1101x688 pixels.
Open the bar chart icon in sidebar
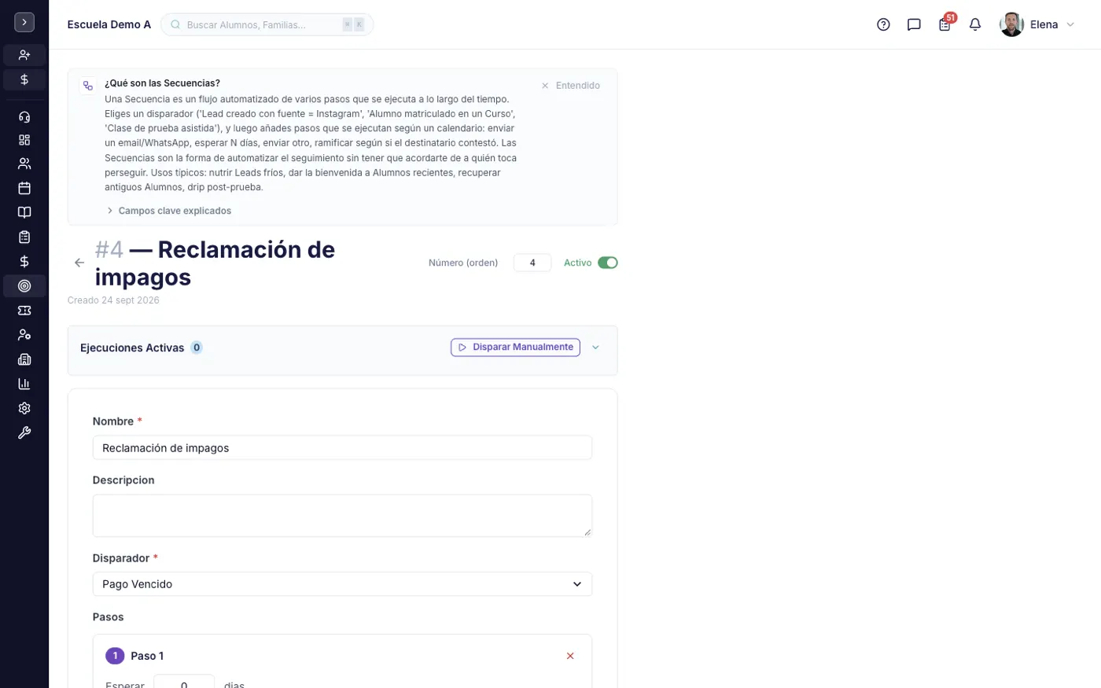[x=24, y=384]
